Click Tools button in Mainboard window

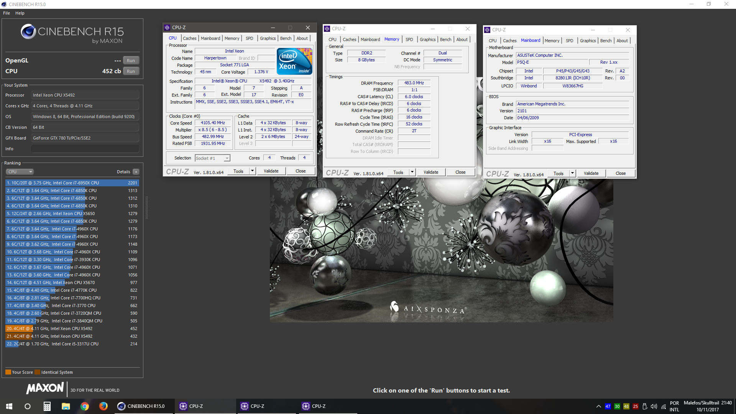(559, 173)
